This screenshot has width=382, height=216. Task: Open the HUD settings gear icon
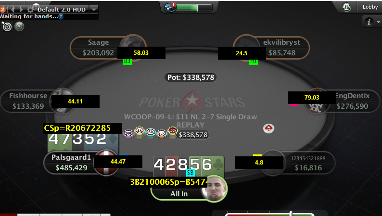30,10
